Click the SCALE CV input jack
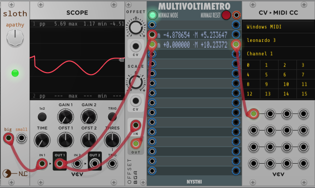The height and width of the screenshot is (188, 315). [x=136, y=101]
